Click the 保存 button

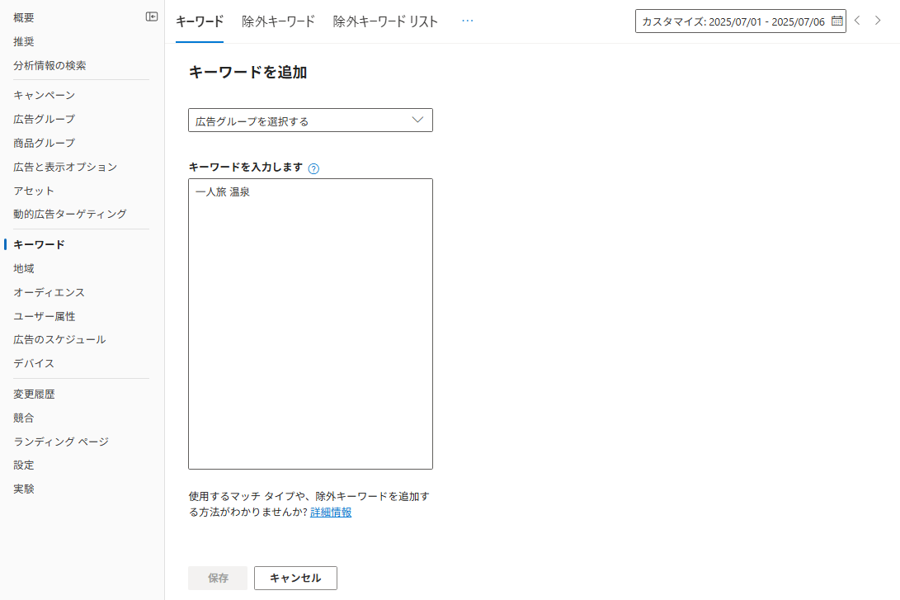(x=218, y=579)
